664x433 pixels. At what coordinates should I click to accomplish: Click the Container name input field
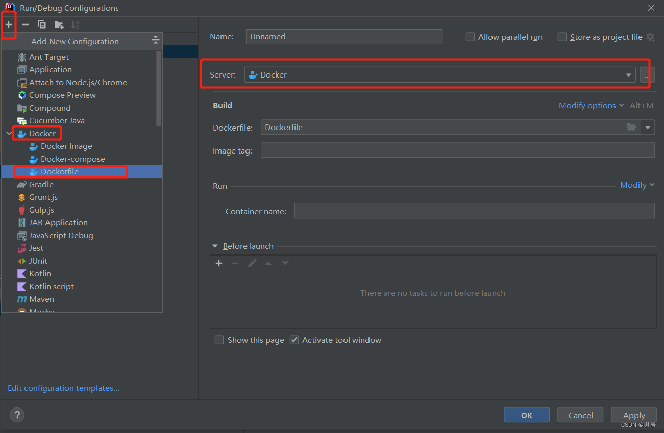click(x=475, y=211)
